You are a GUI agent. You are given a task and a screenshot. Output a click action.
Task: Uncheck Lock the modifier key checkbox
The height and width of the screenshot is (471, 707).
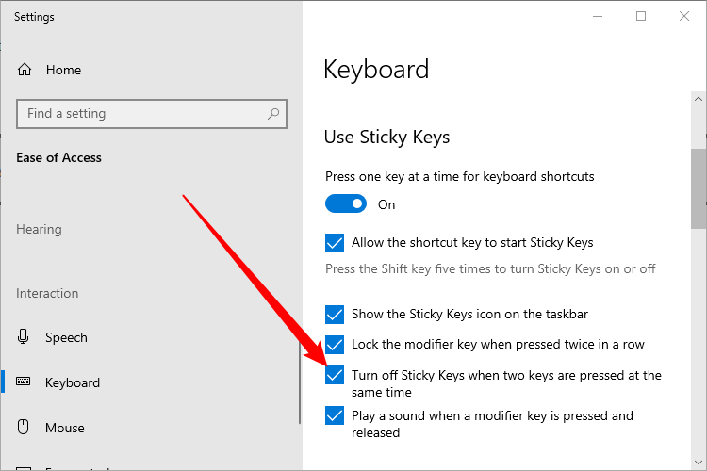tap(335, 345)
